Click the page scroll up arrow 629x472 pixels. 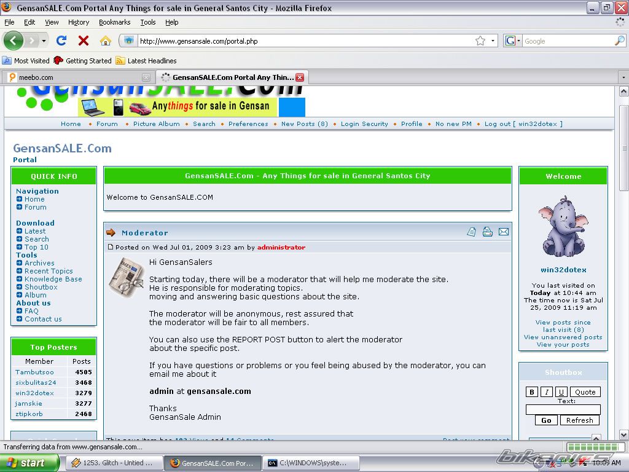click(x=624, y=92)
